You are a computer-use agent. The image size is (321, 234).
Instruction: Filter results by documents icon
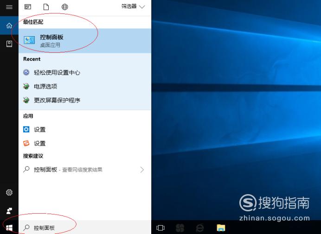click(46, 7)
